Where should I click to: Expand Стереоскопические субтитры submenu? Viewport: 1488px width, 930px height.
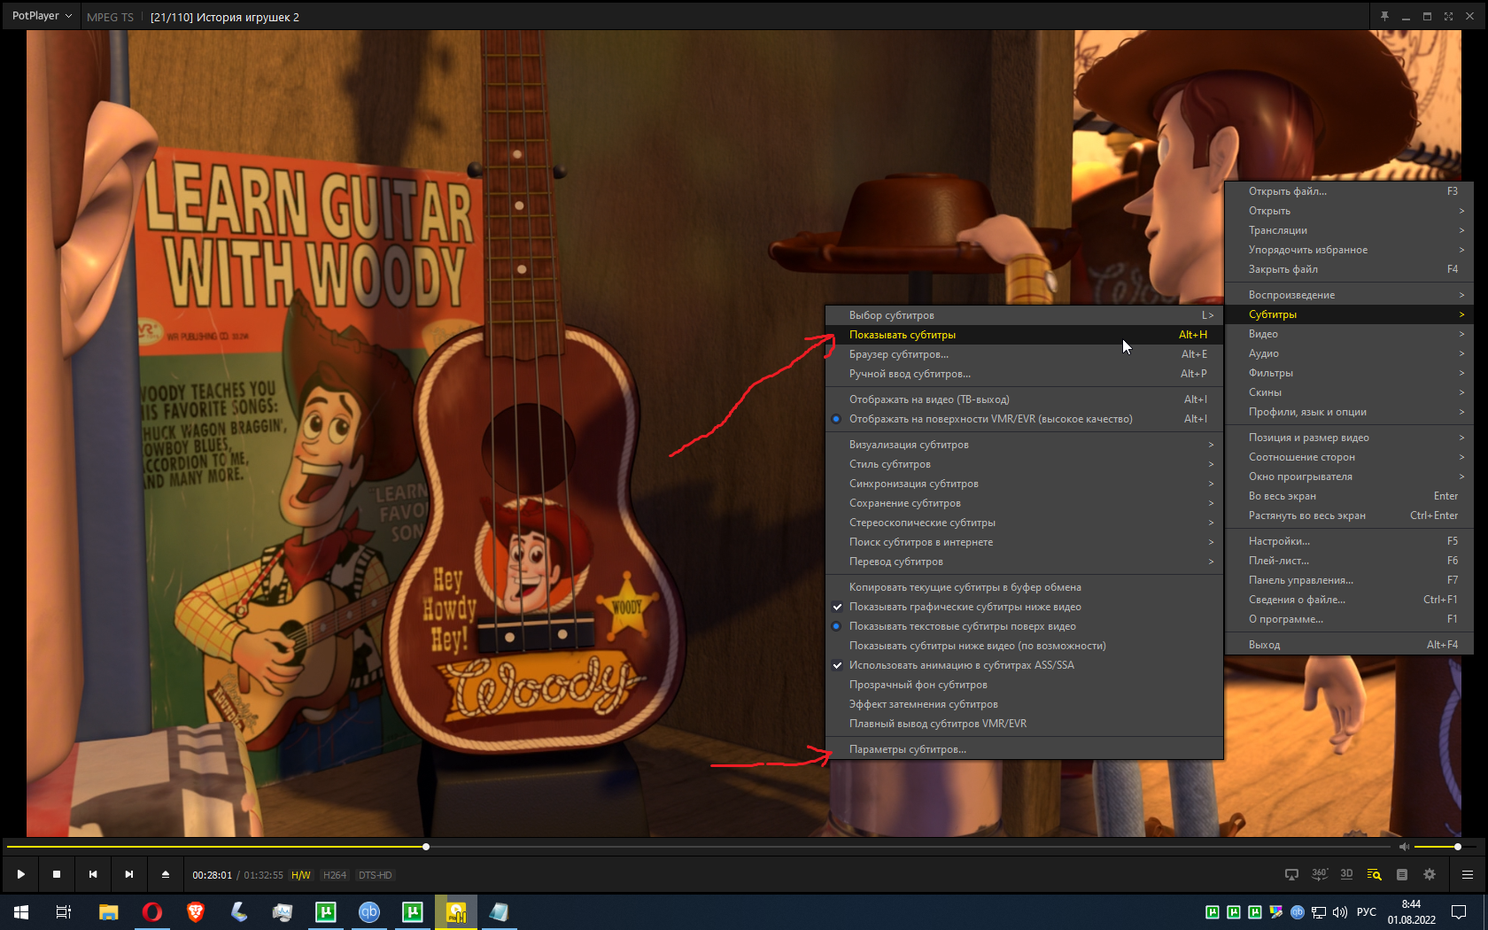[x=1024, y=523]
